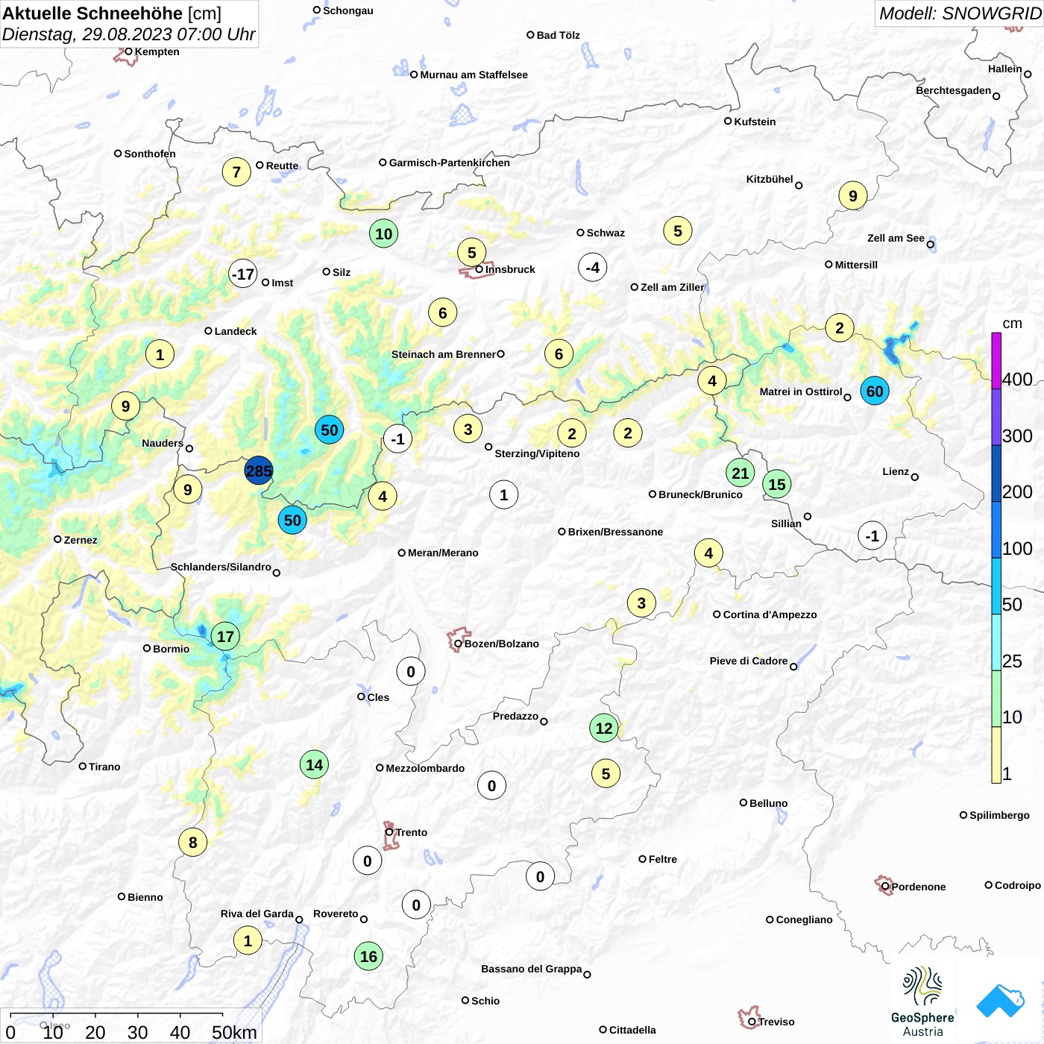Select the 16 marker near Rovereto

[368, 956]
